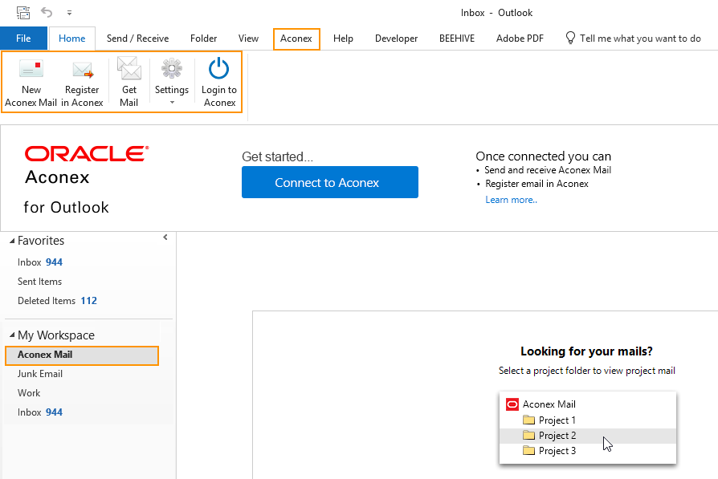The height and width of the screenshot is (479, 718).
Task: Select Inbox 944 under Favorites
Action: (x=40, y=262)
